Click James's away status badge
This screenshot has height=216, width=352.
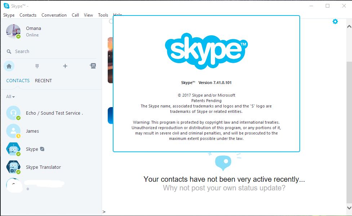(18, 136)
